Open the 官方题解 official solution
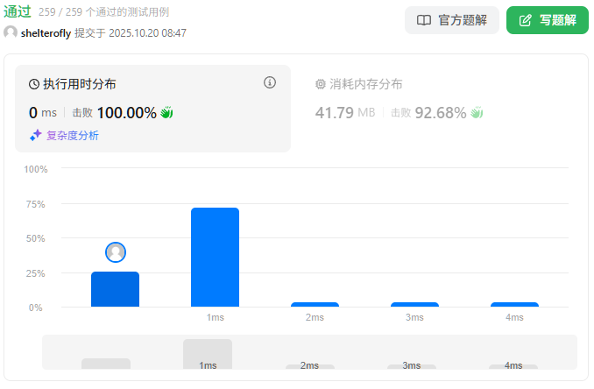The width and height of the screenshot is (594, 389). click(x=452, y=20)
